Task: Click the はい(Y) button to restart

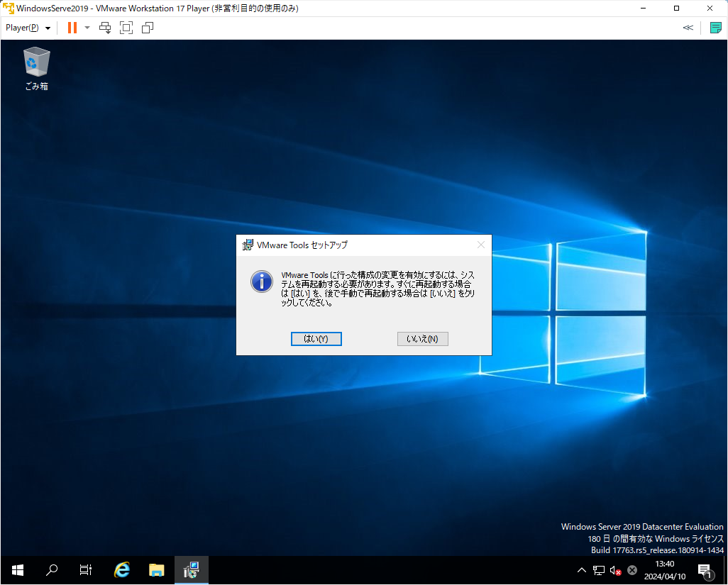Action: (x=316, y=339)
